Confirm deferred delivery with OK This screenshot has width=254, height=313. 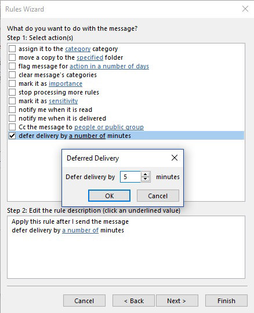(109, 196)
